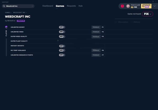Screen dimensions: 158x110
Task: Click the Weedcraft Inc search field
Action: (x=18, y=6)
